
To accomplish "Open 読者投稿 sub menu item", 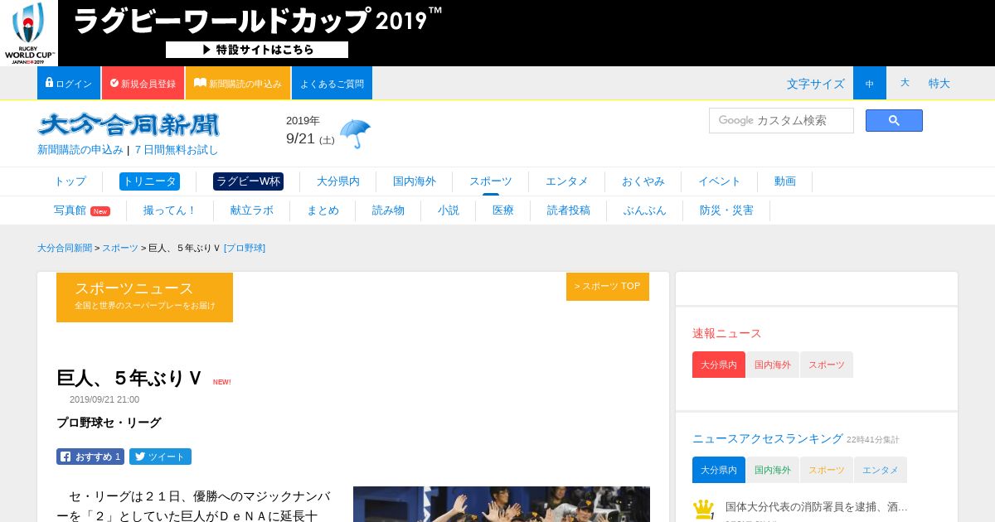I will 569,210.
